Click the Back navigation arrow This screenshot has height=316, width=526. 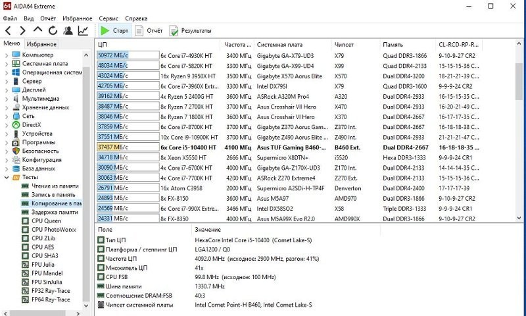9,31
